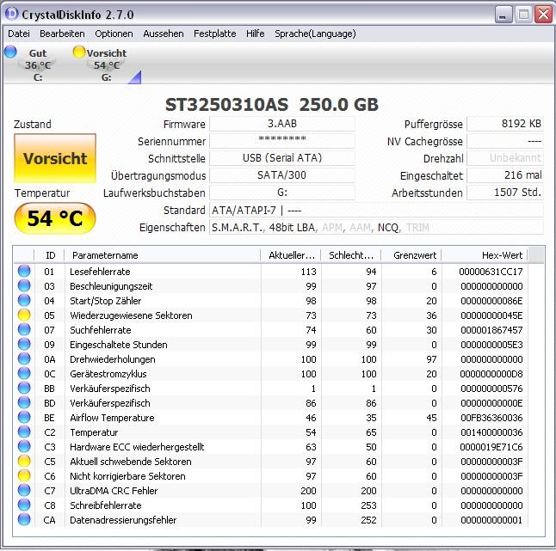This screenshot has height=551, width=556.
Task: Click the UltraDMA CRC Fehler row name
Action: coord(114,491)
